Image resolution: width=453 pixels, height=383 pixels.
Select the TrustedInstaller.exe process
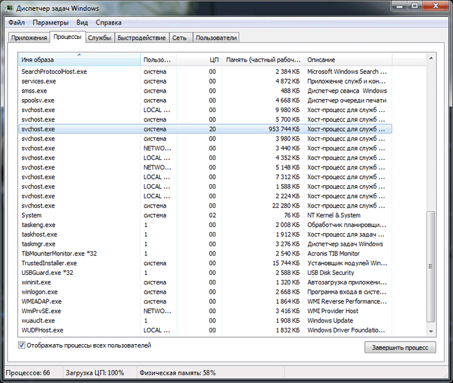point(205,263)
